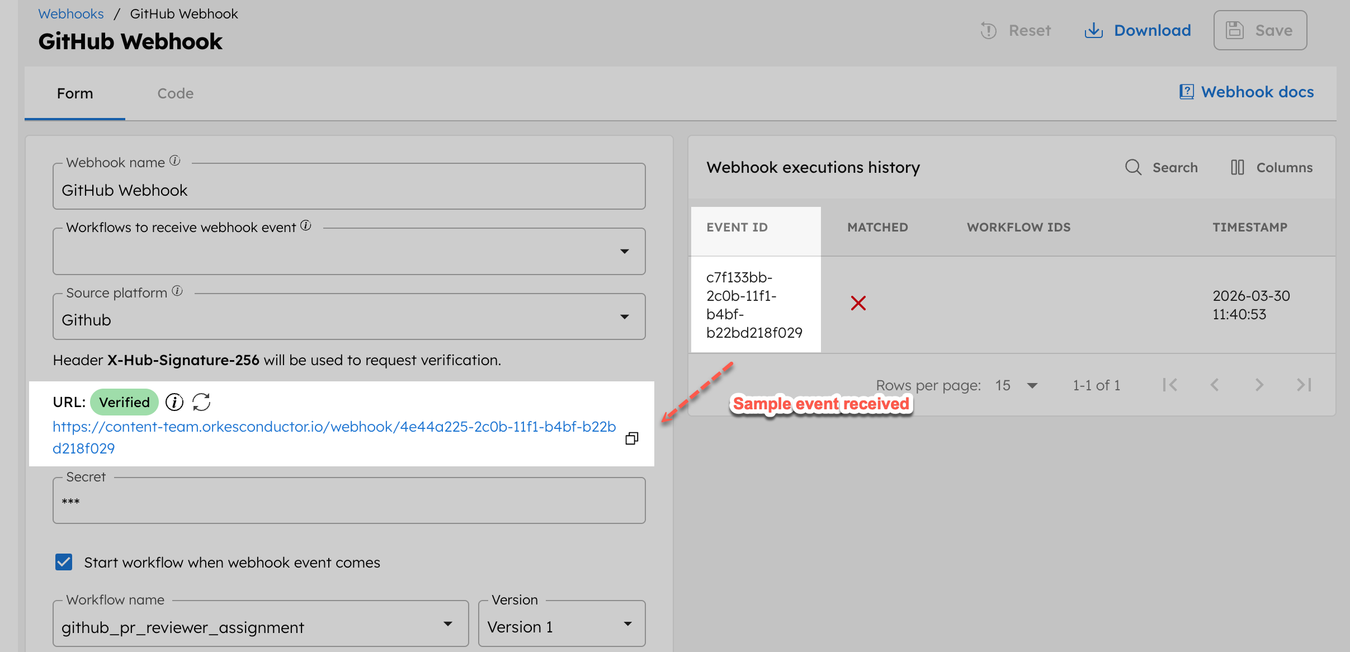Go to first page of executions
1350x652 pixels.
(x=1170, y=385)
